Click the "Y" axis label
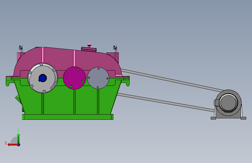 (18, 130)
